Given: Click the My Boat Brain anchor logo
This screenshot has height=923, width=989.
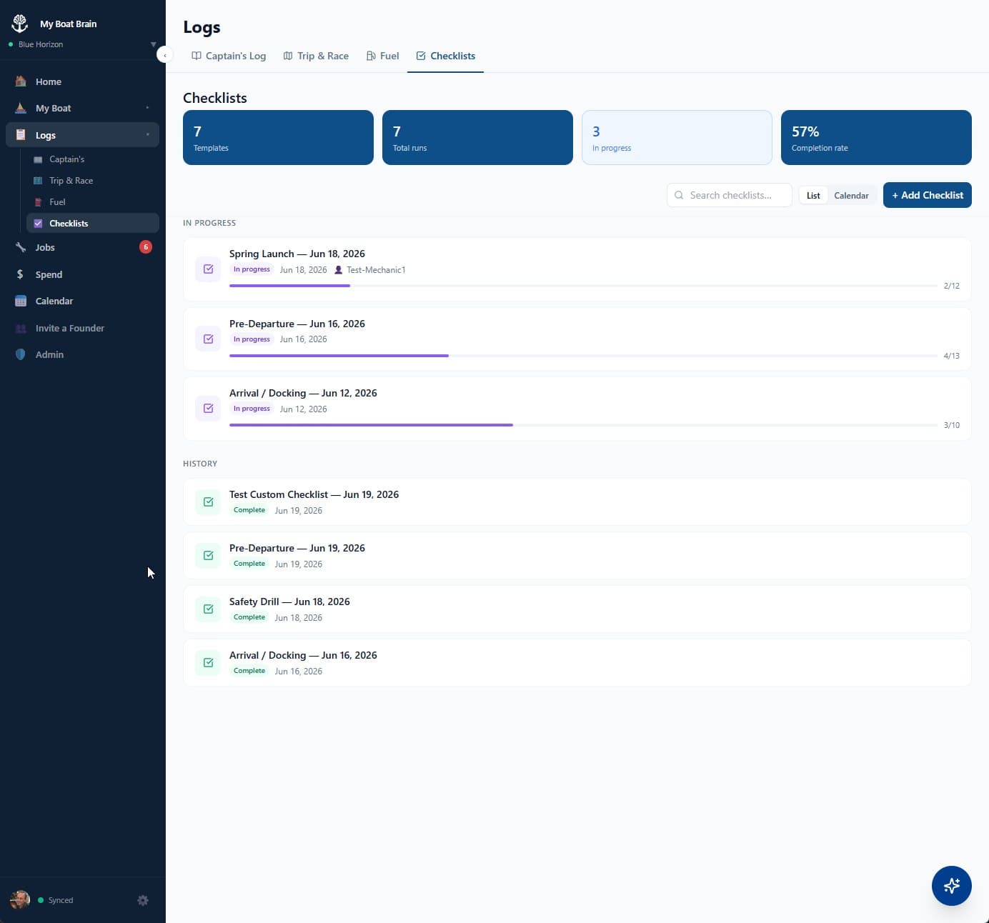Looking at the screenshot, I should point(20,23).
